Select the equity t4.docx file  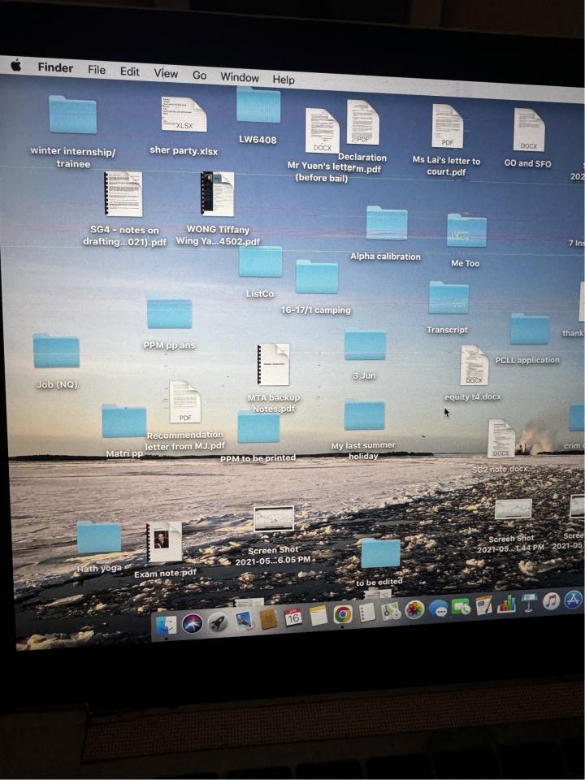(474, 365)
